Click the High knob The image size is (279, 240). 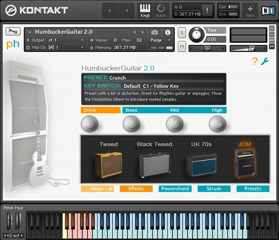tap(218, 124)
